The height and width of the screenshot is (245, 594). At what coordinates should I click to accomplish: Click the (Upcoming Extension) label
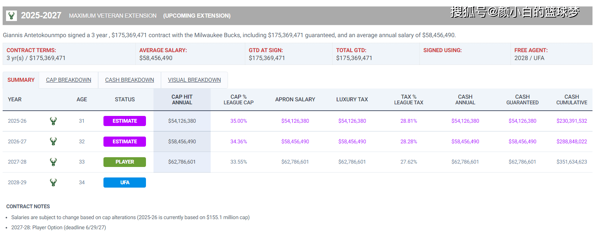tap(197, 16)
